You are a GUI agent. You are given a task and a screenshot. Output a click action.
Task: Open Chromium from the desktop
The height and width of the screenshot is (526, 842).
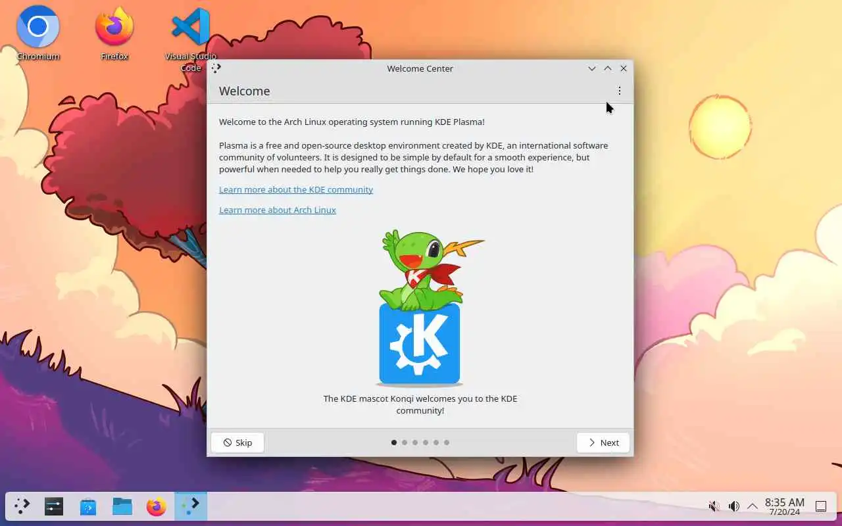(38, 33)
